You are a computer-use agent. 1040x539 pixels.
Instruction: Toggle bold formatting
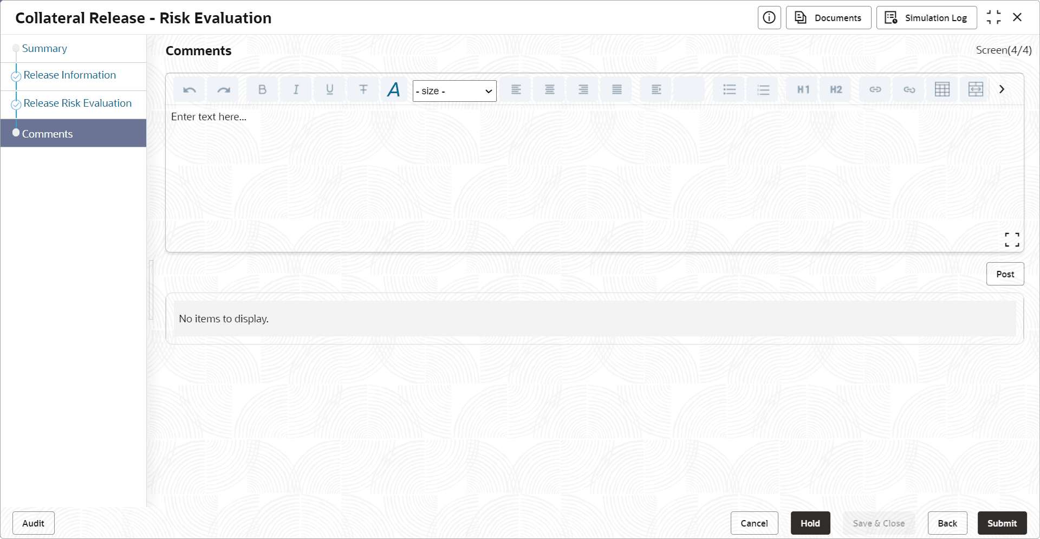[x=262, y=90]
